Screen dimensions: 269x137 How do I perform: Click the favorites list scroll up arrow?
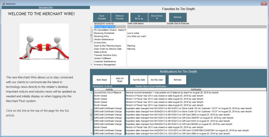pyautogui.click(x=91, y=27)
